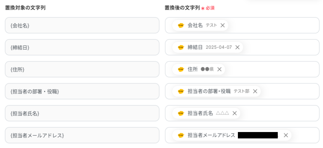Screen dimensions: 323x148
Task: Click the {担当者メールアドレス} input field
Action: click(82, 135)
